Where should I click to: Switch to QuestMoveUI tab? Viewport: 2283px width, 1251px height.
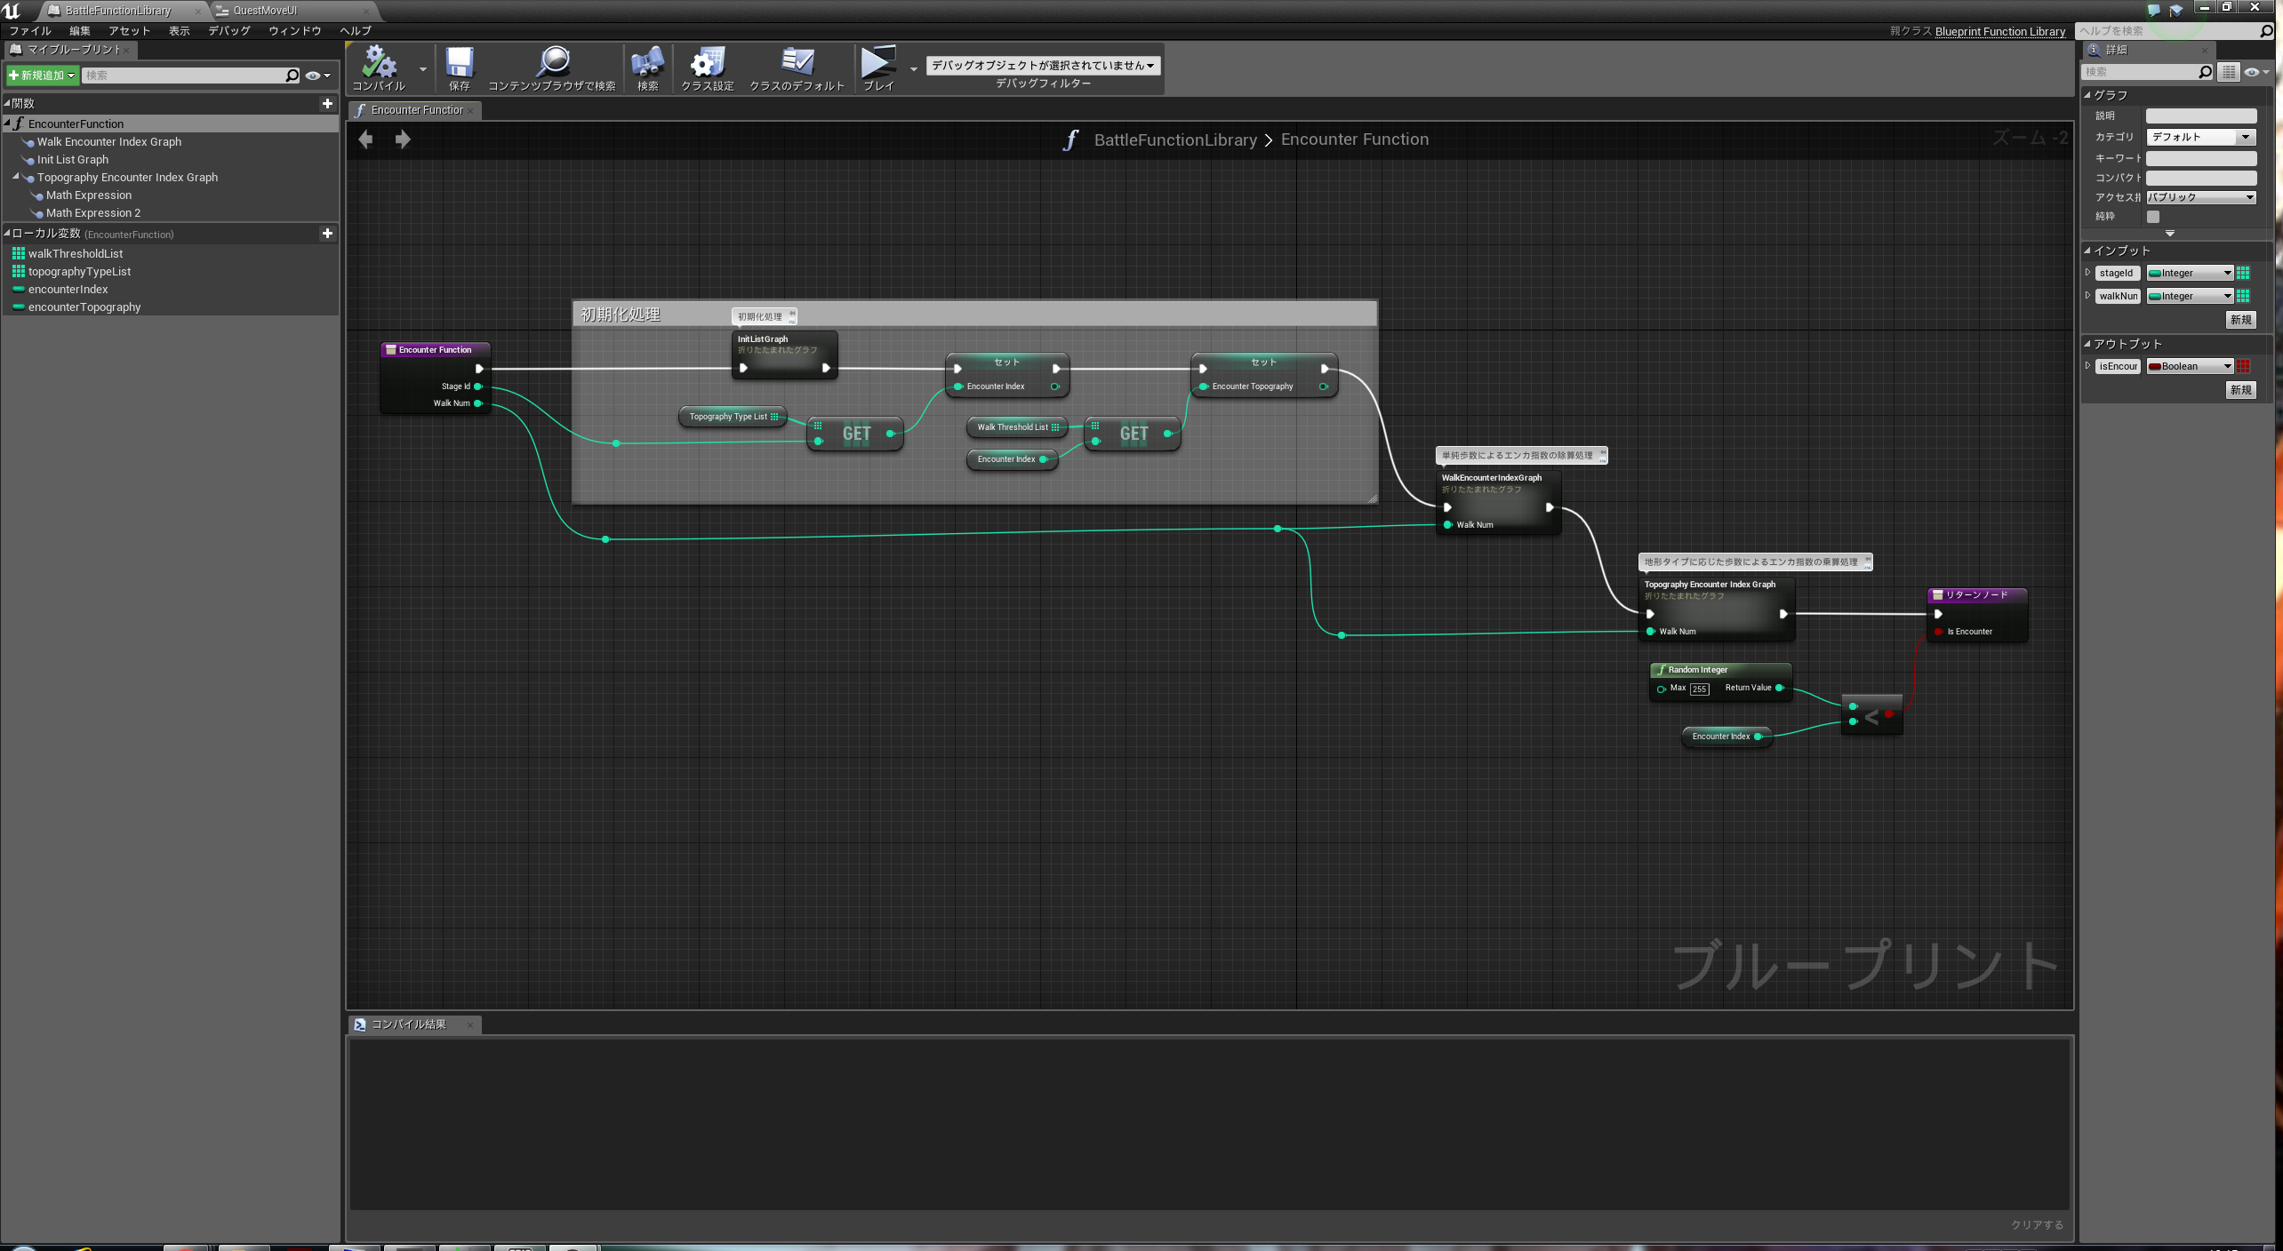point(264,11)
